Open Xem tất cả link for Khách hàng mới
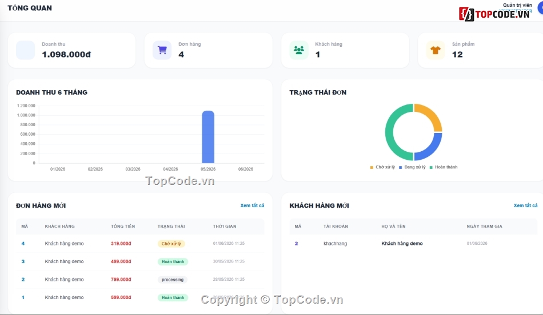The image size is (543, 315). (525, 205)
